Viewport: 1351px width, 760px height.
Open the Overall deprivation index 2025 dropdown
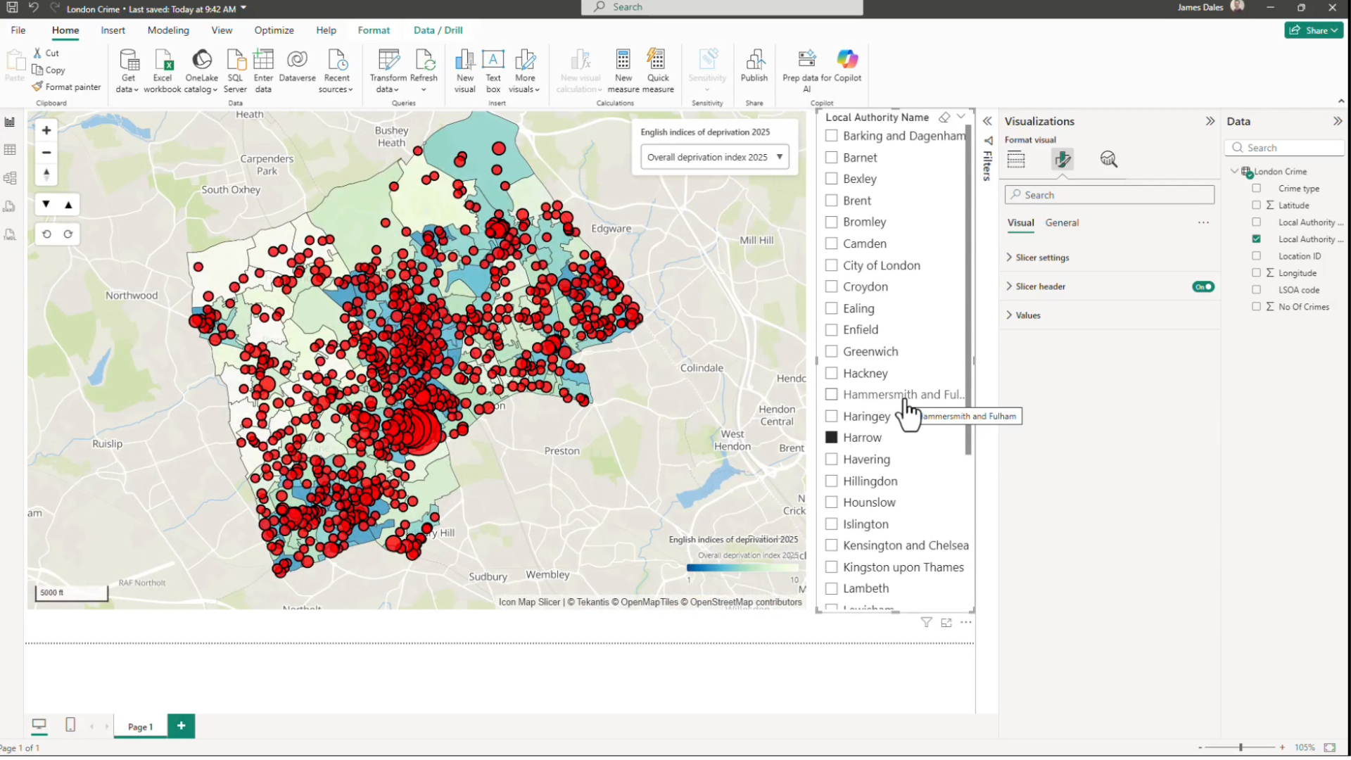[x=780, y=157]
